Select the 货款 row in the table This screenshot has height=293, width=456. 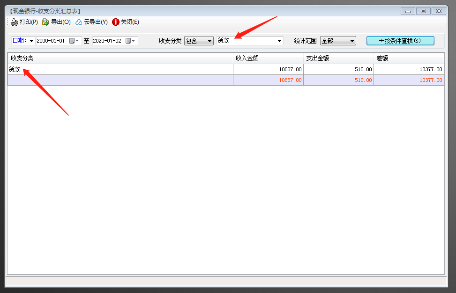pyautogui.click(x=120, y=69)
